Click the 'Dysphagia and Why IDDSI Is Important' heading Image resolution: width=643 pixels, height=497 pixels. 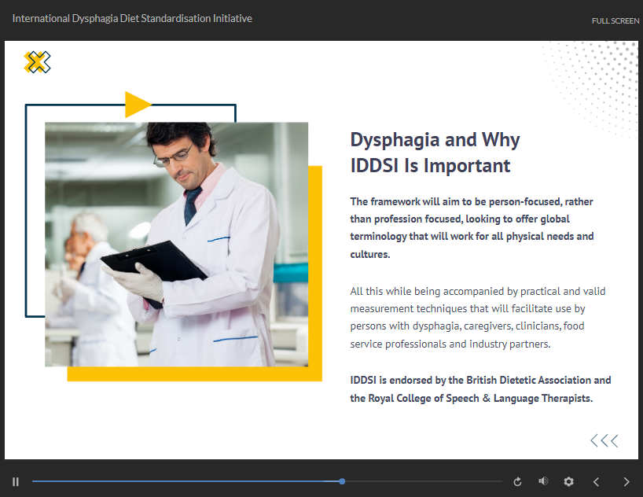point(435,153)
